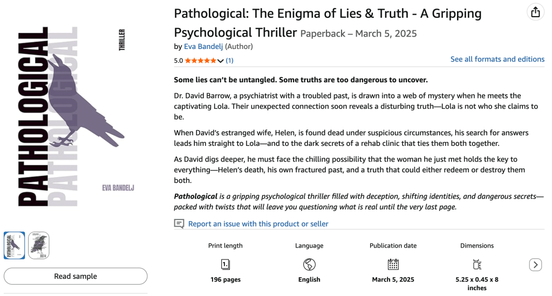Click See all formats and editions
Viewport: 552px width, 296px height.
pyautogui.click(x=497, y=59)
